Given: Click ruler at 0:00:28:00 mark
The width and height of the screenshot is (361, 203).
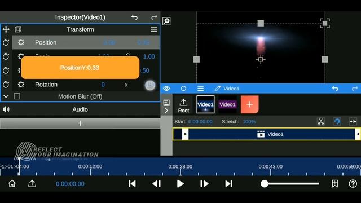Looking at the screenshot, I should point(180,167).
